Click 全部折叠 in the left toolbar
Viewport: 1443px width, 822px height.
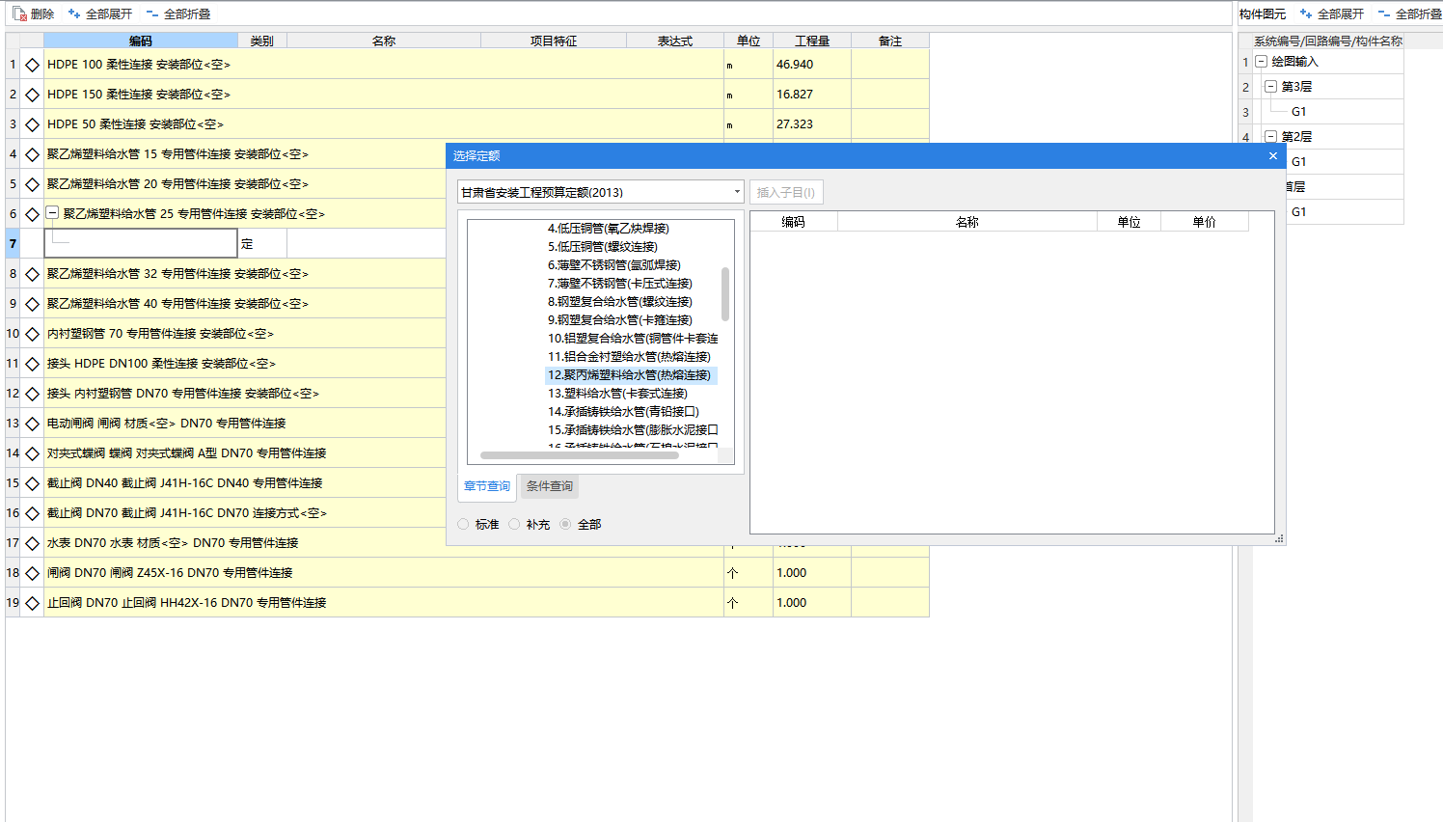pos(178,14)
